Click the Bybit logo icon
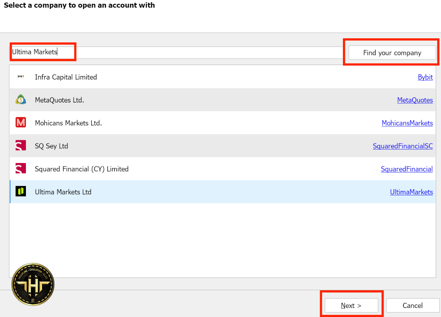Screen dimensions: 441x317 point(21,77)
